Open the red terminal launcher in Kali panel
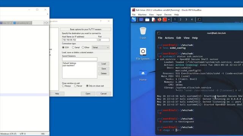This screenshot has width=243, height=136. pos(165,20)
